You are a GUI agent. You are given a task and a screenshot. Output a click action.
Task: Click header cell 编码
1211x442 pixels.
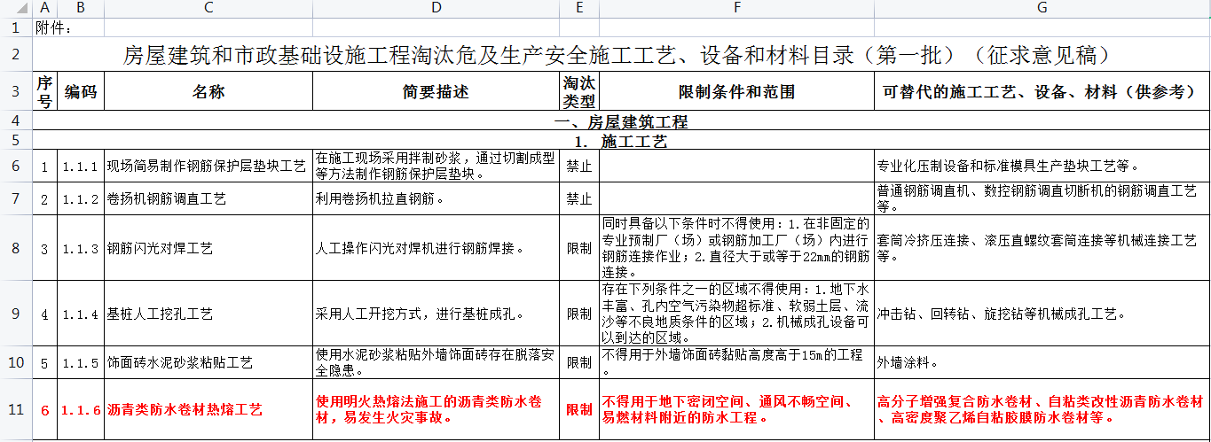pos(81,92)
